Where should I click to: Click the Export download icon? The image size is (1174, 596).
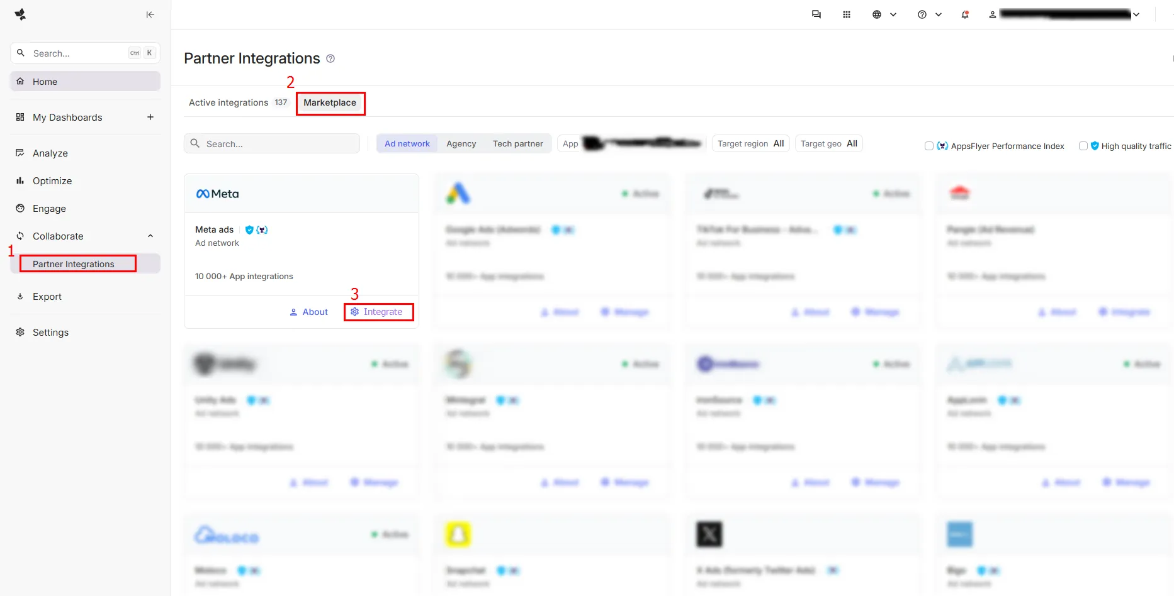tap(20, 296)
